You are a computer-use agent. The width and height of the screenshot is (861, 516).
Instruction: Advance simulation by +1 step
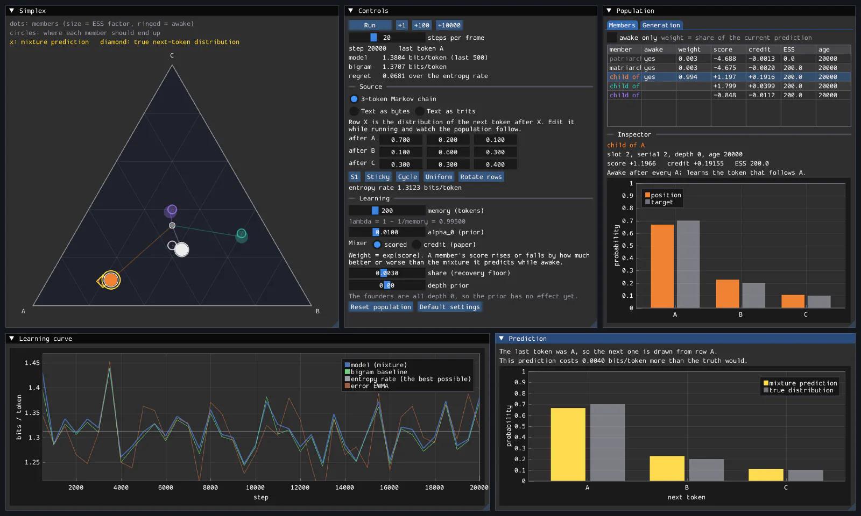pyautogui.click(x=401, y=25)
